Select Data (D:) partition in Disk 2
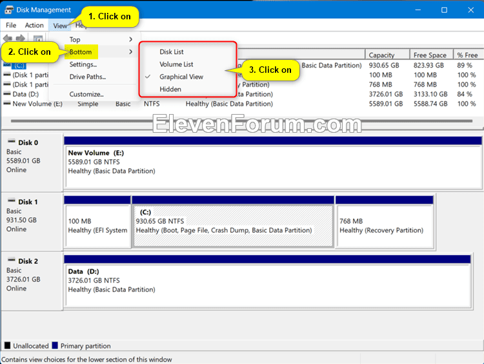The height and width of the screenshot is (364, 484). coord(267,281)
